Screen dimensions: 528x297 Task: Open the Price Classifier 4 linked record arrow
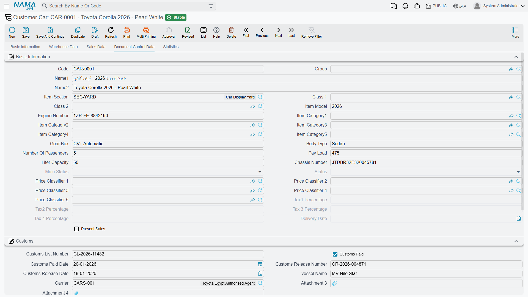pyautogui.click(x=511, y=191)
